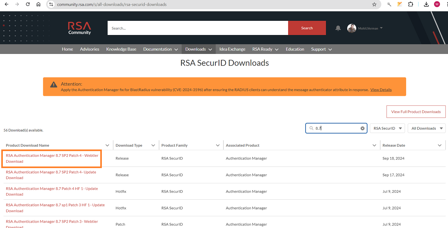Screen dimensions: 448x228
Task: Click View Full Product Downloads
Action: pos(416,112)
